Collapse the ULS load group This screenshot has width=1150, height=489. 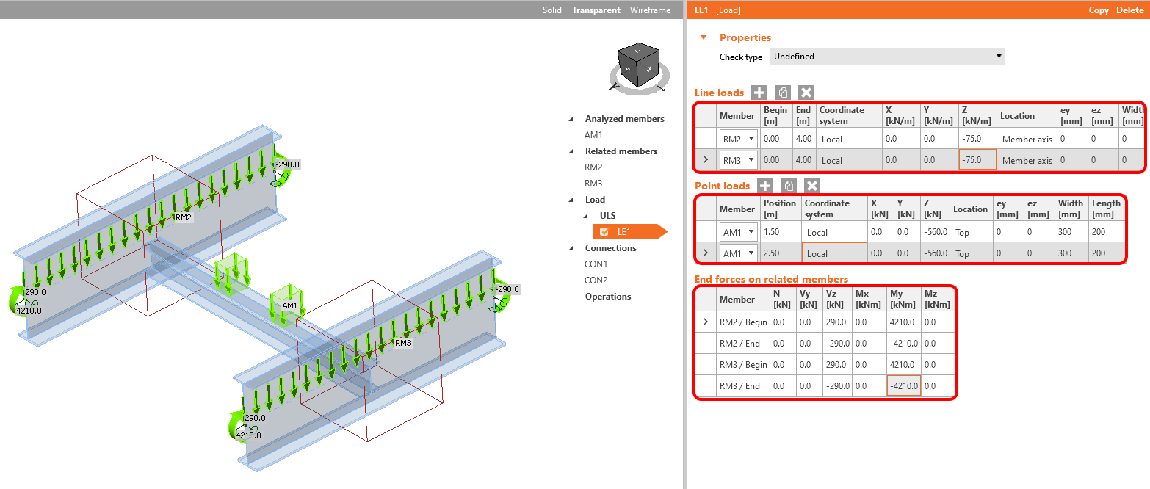point(585,215)
